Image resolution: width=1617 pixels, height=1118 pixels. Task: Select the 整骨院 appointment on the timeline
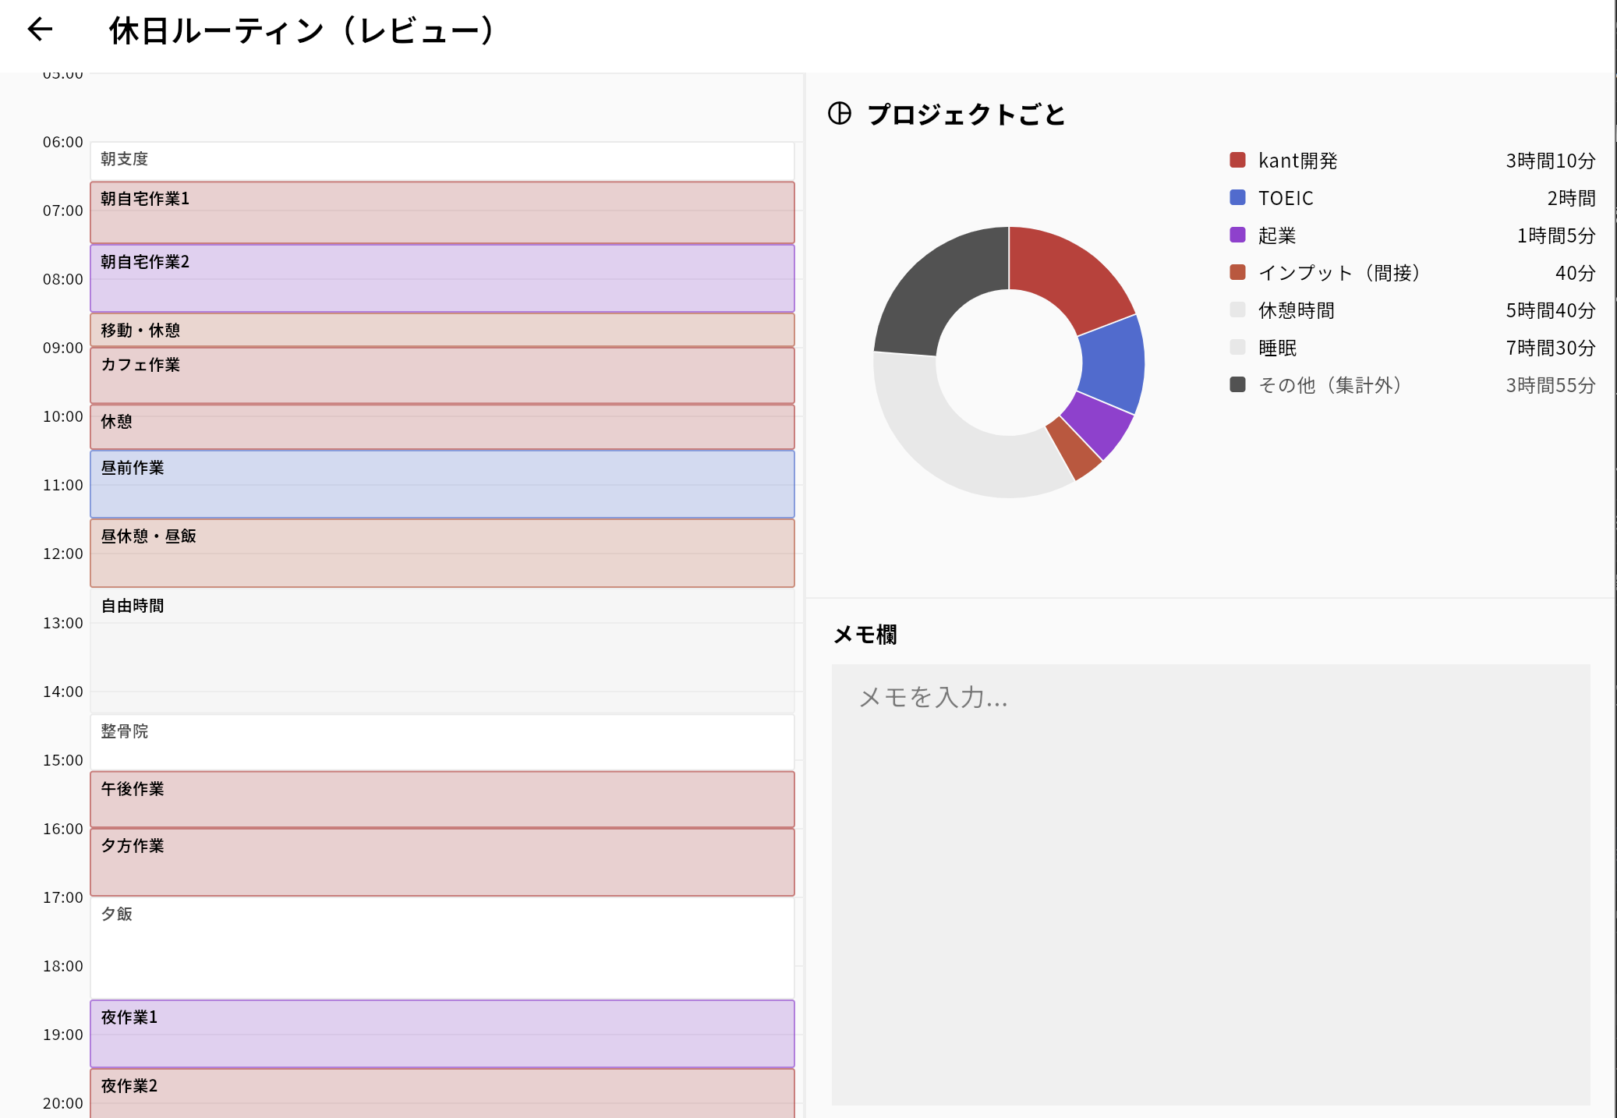[441, 741]
